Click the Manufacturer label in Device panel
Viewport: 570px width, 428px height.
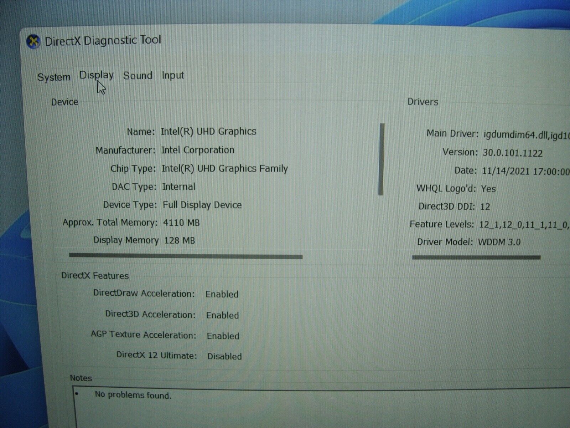point(125,151)
